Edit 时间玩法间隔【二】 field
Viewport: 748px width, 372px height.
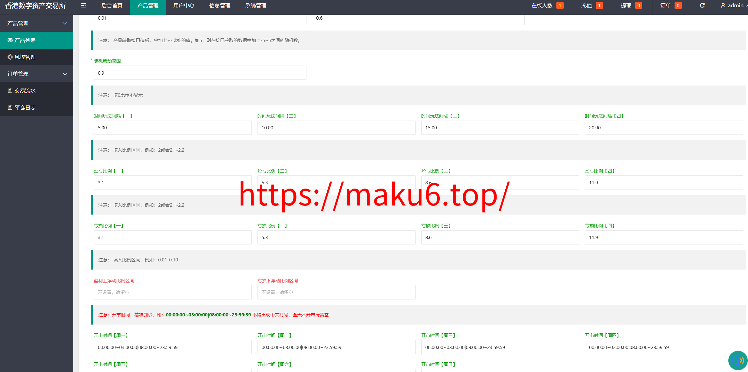336,128
